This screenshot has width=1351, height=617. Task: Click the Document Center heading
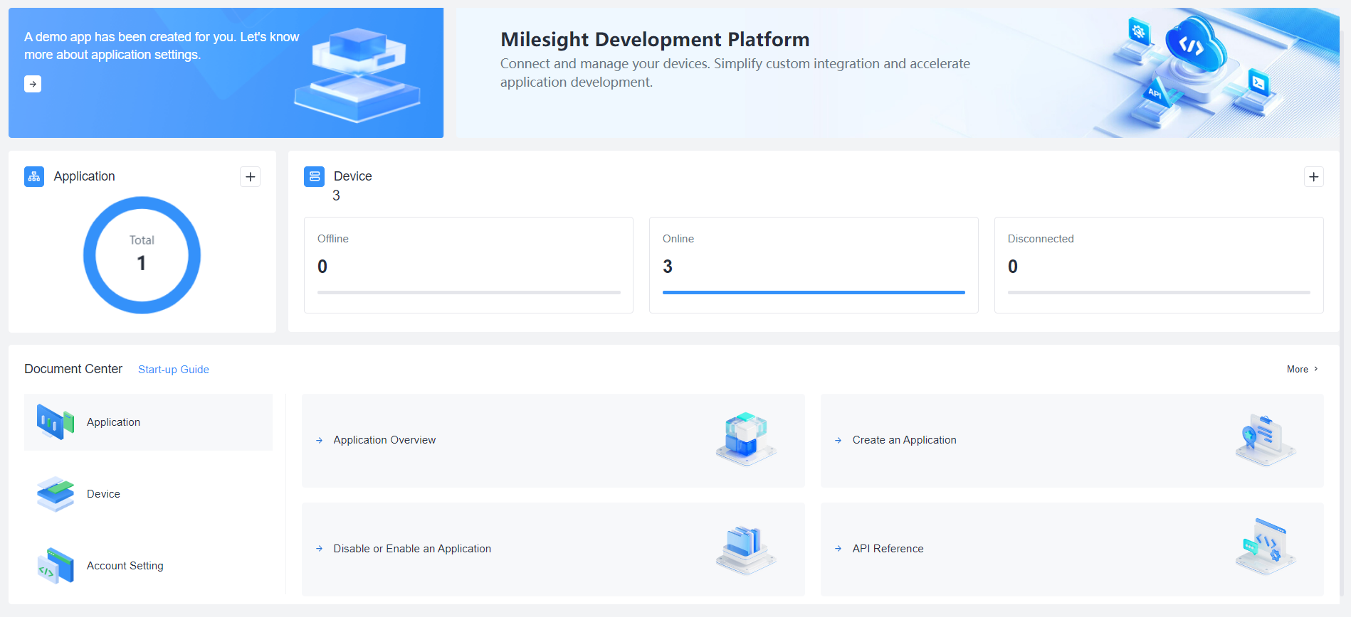[x=73, y=369]
